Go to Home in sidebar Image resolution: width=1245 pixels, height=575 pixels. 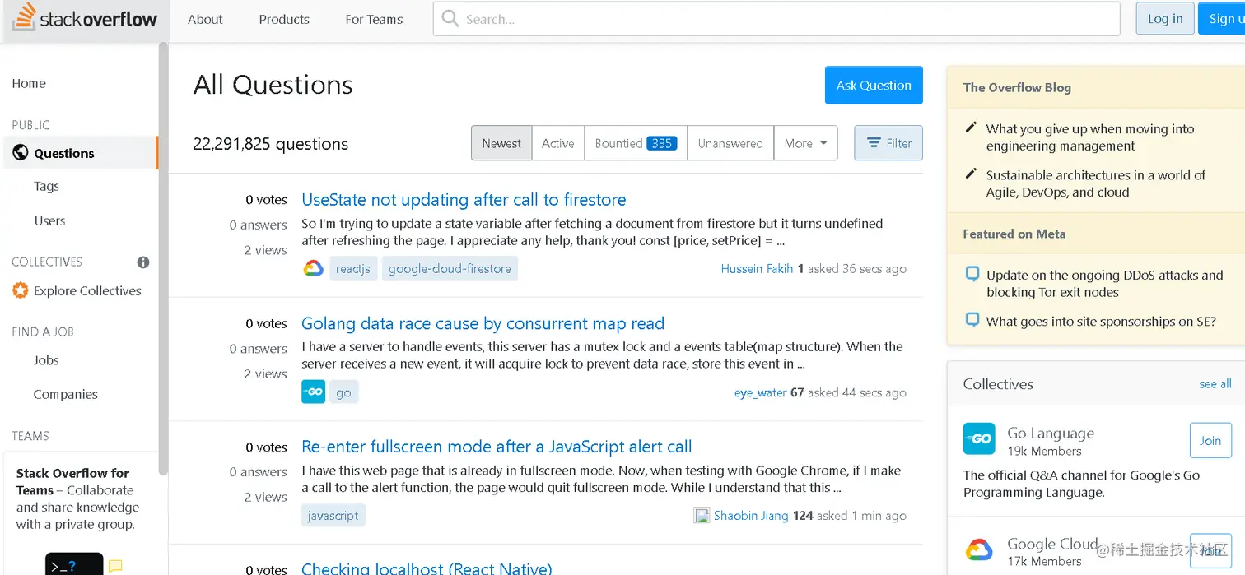[x=29, y=83]
